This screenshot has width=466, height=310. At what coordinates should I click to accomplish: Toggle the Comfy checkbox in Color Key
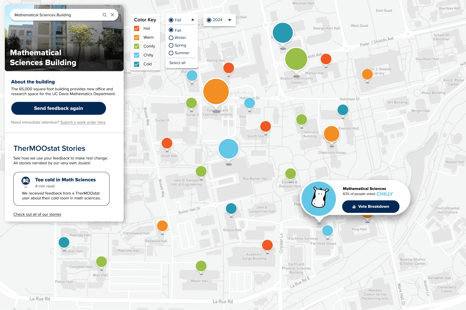(x=137, y=46)
